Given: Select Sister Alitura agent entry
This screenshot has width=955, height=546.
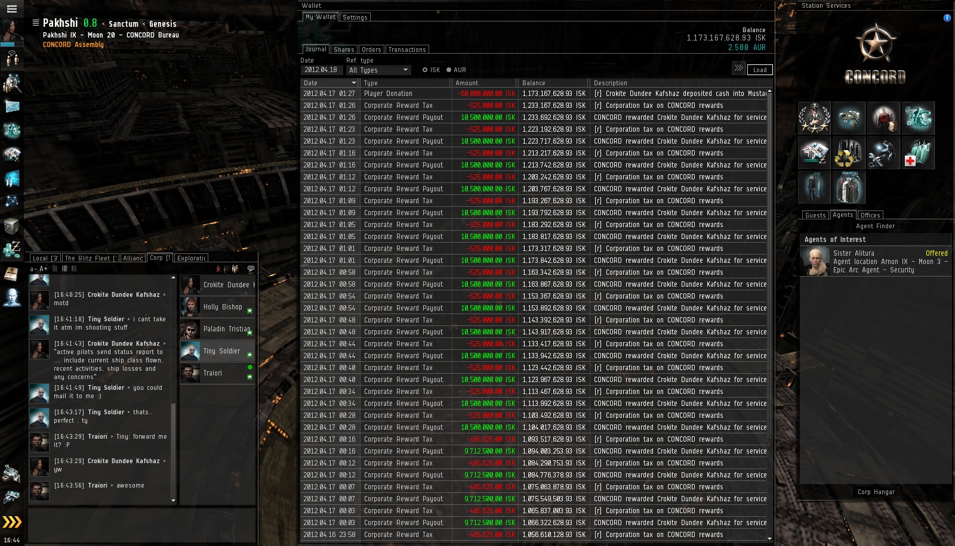Looking at the screenshot, I should point(876,262).
